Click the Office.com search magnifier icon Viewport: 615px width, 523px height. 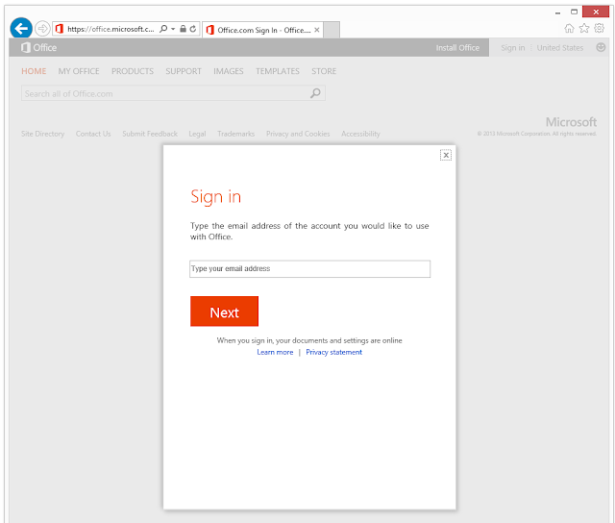316,93
